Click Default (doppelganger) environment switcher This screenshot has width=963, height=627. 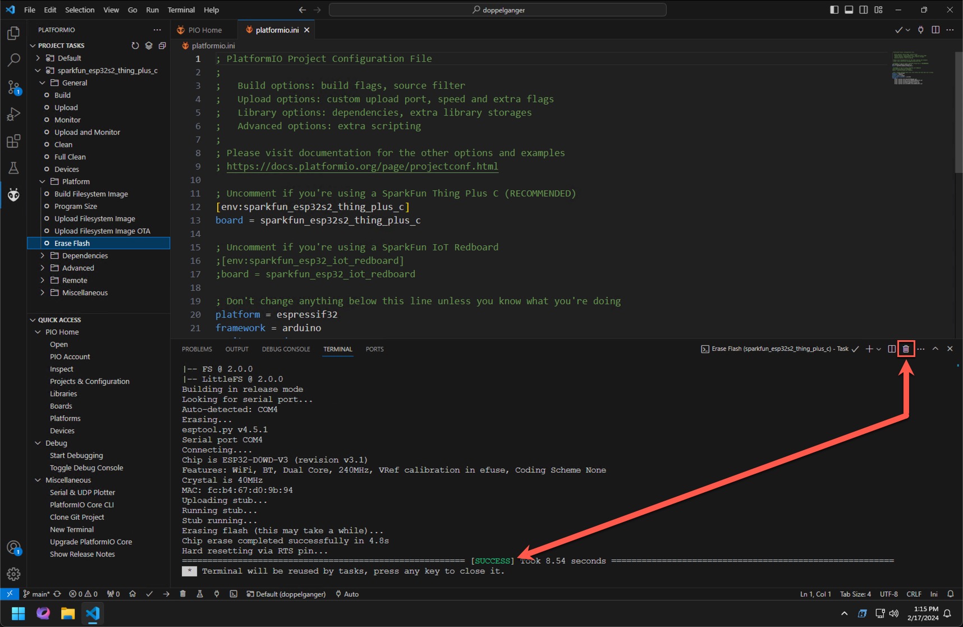pyautogui.click(x=286, y=594)
